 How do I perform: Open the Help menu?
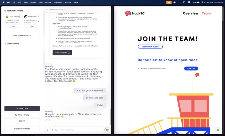tap(76, 3)
